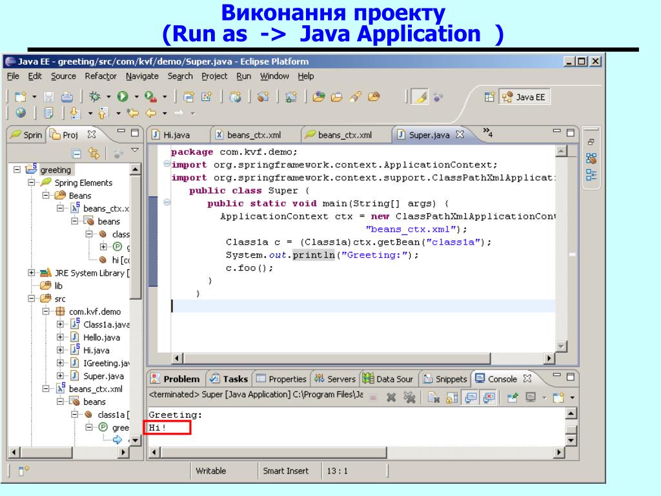The height and width of the screenshot is (496, 661).
Task: Collapse the main method fold marker
Action: [x=167, y=202]
